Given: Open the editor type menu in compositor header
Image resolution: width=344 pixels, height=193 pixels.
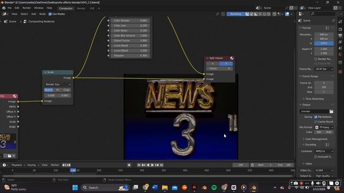Looking at the screenshot, I should click(5, 14).
